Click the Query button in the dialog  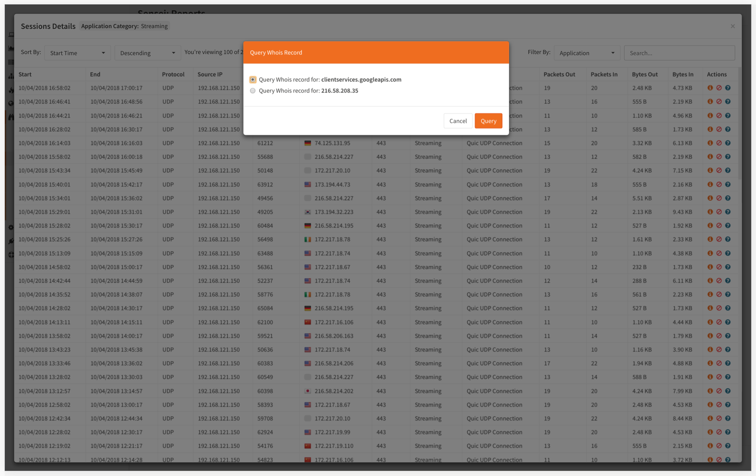[x=488, y=121]
